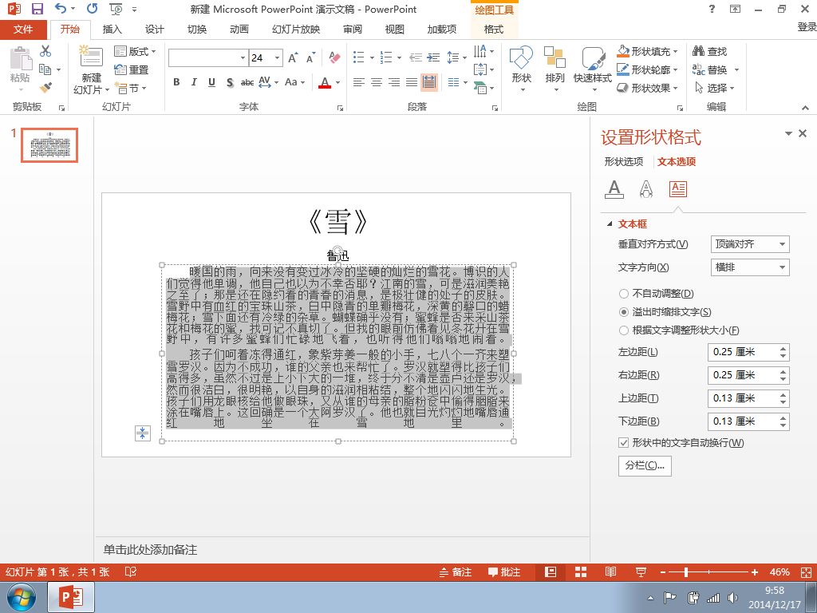817x613 pixels.
Task: Apply the Format Painter brush
Action: 45,87
